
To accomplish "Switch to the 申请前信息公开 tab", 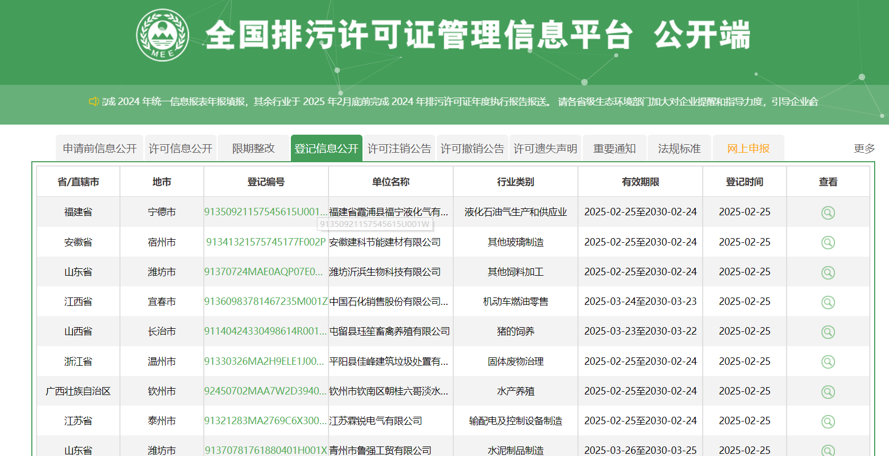I will [100, 148].
